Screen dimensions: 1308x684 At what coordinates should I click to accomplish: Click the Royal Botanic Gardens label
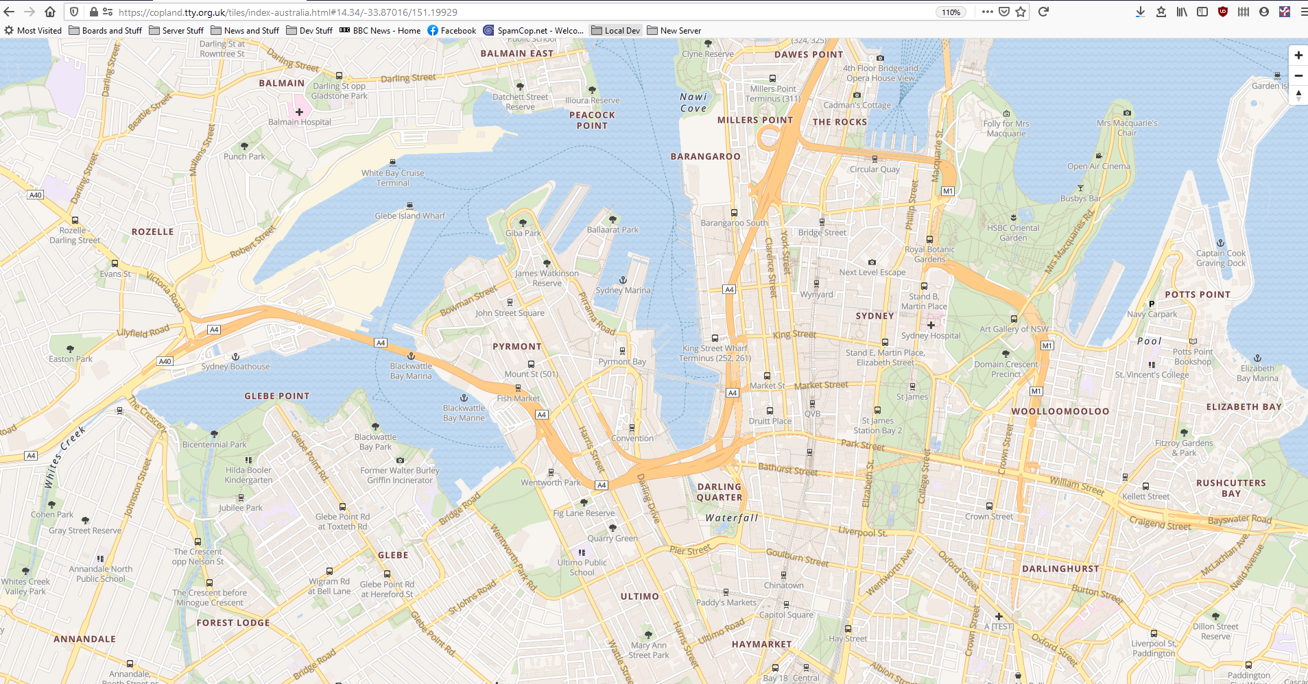pos(929,254)
